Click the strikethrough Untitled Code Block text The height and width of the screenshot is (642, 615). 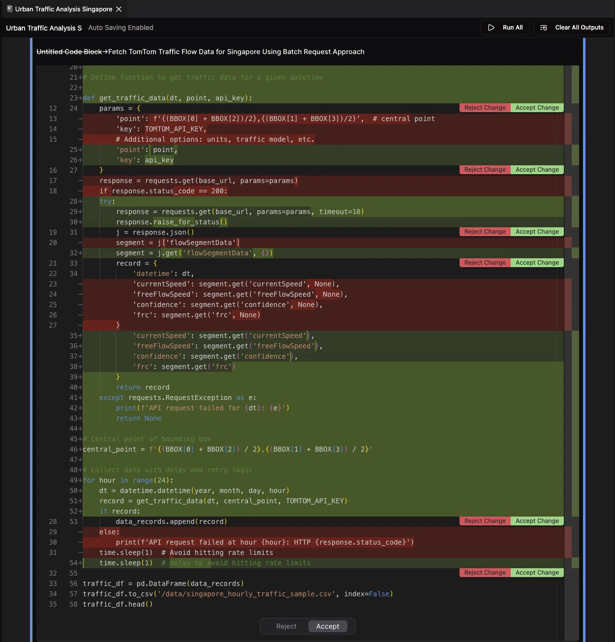pyautogui.click(x=69, y=51)
